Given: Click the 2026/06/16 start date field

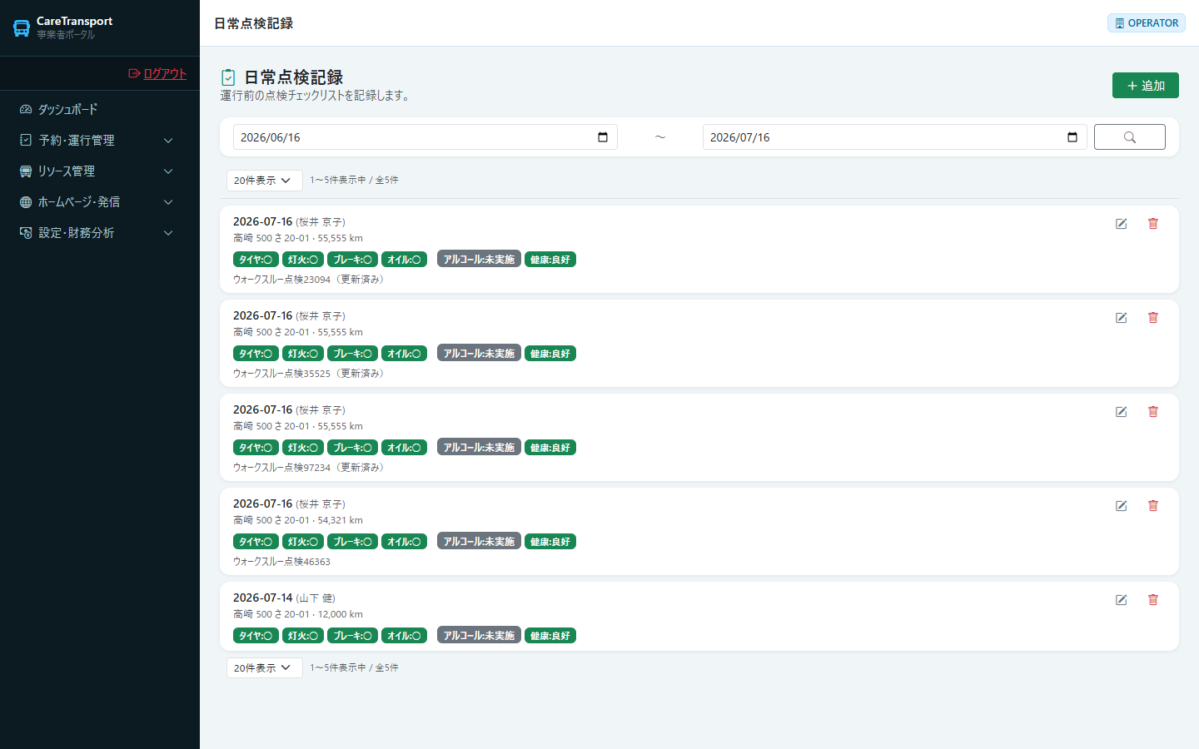Looking at the screenshot, I should (x=425, y=137).
